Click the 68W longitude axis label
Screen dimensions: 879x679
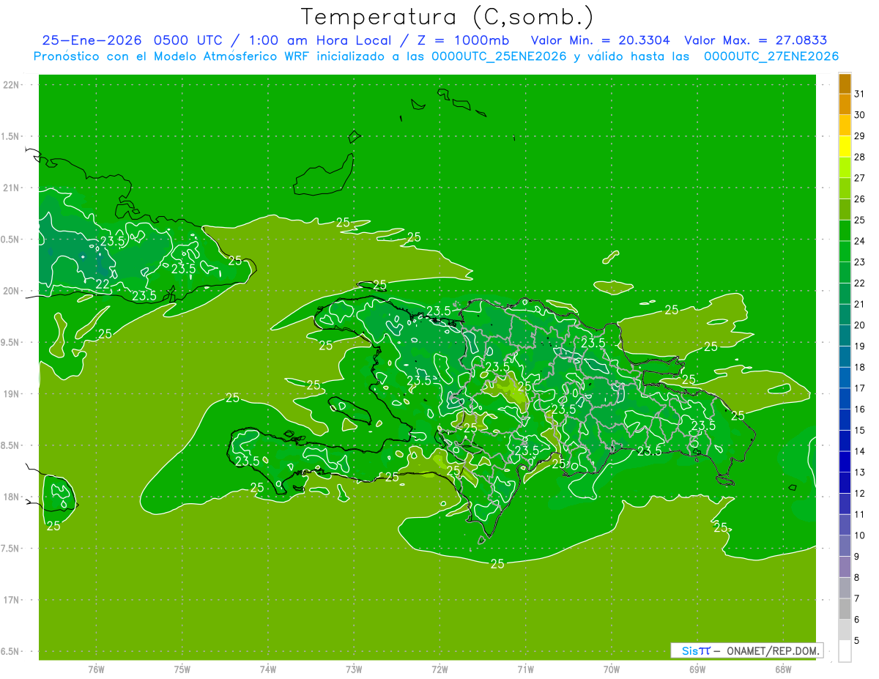(x=783, y=669)
